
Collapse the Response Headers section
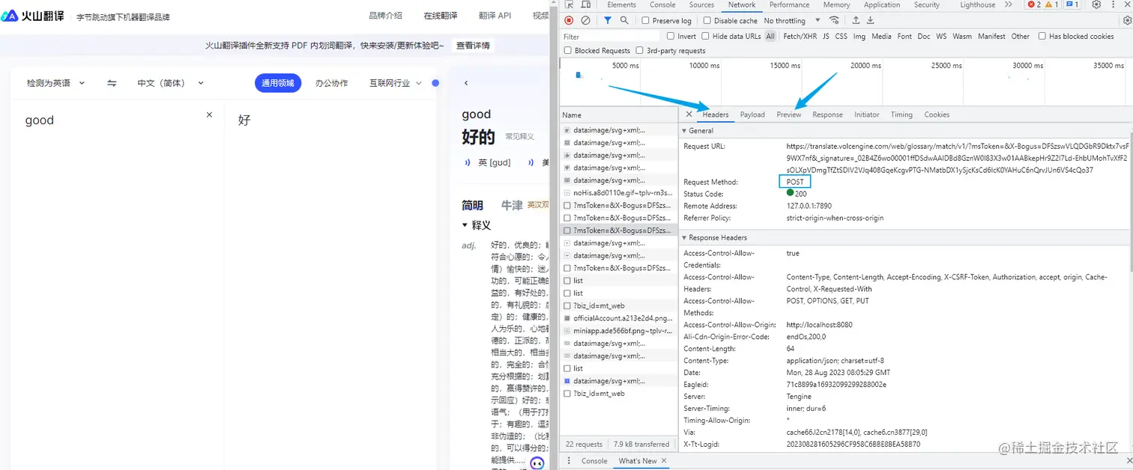[685, 237]
